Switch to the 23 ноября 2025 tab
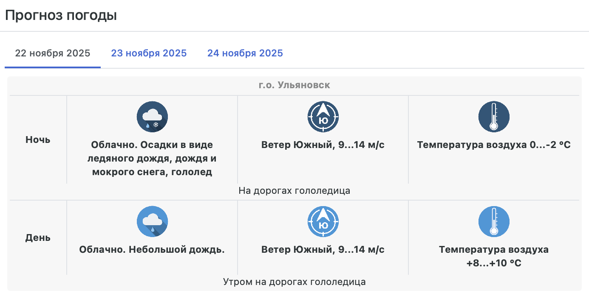The height and width of the screenshot is (296, 589). (149, 53)
